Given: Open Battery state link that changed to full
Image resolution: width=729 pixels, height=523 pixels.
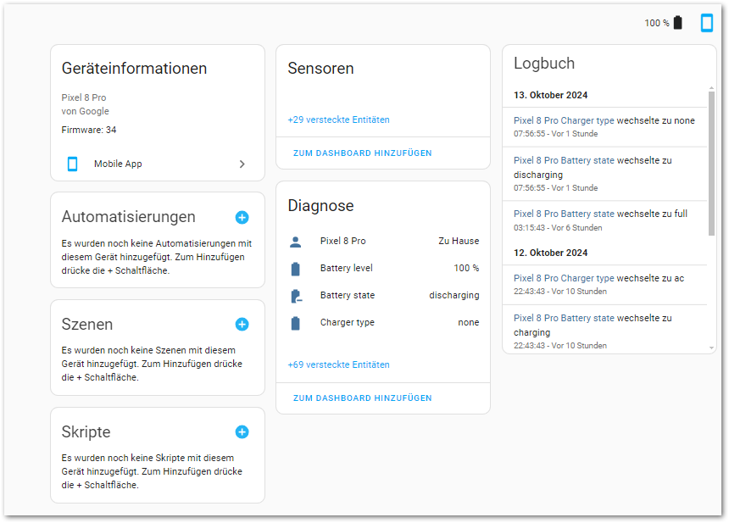Looking at the screenshot, I should click(564, 214).
